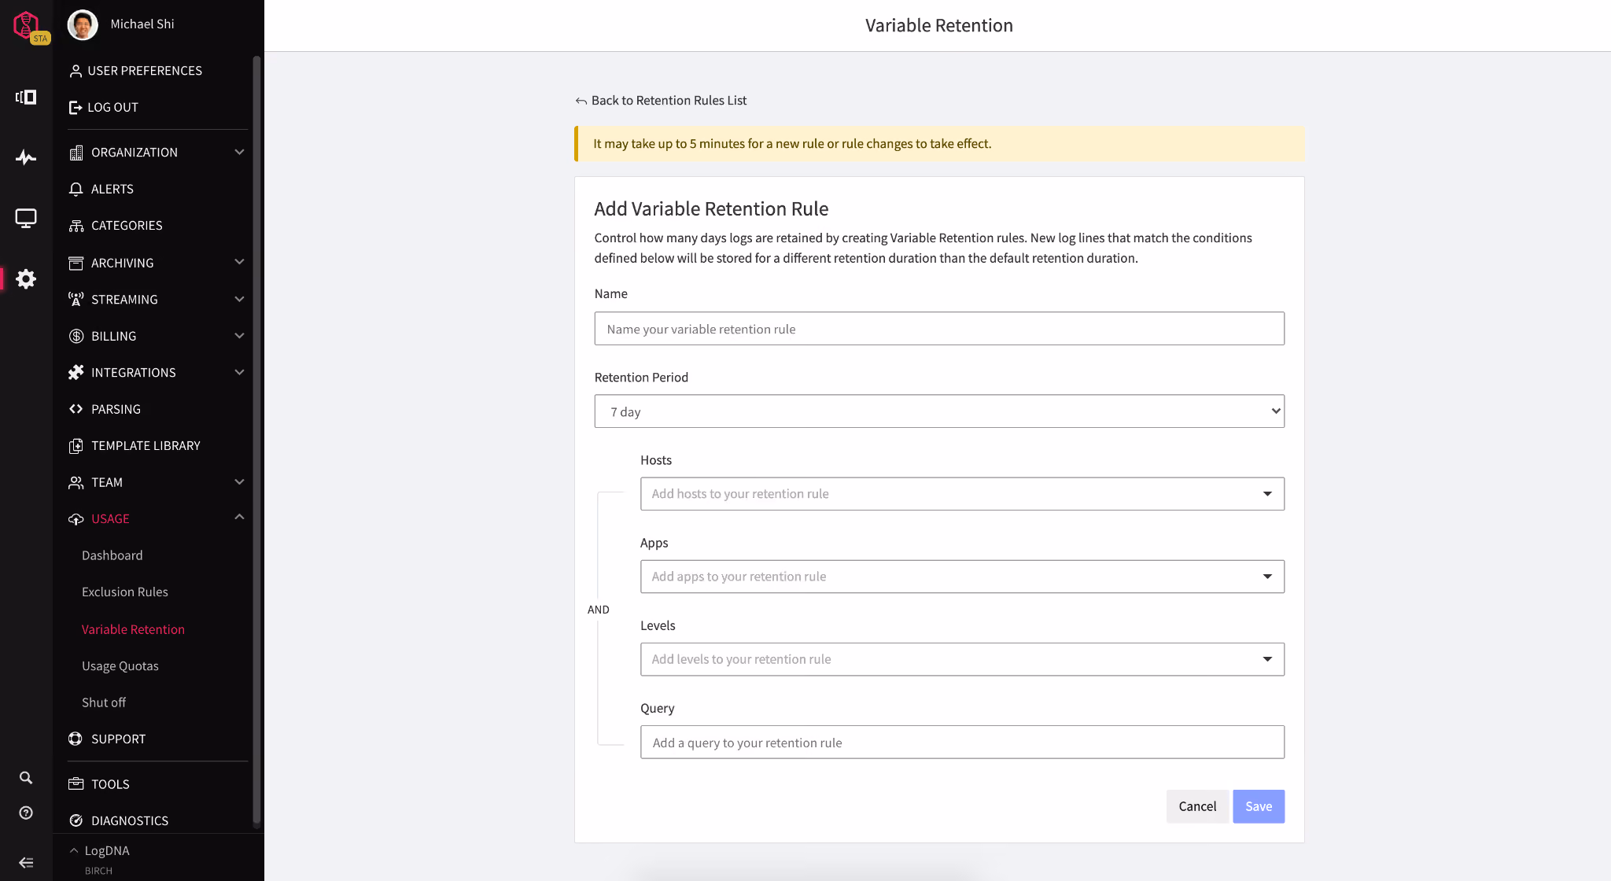Click the Parsing code brackets icon
This screenshot has height=881, width=1611.
[x=76, y=409]
